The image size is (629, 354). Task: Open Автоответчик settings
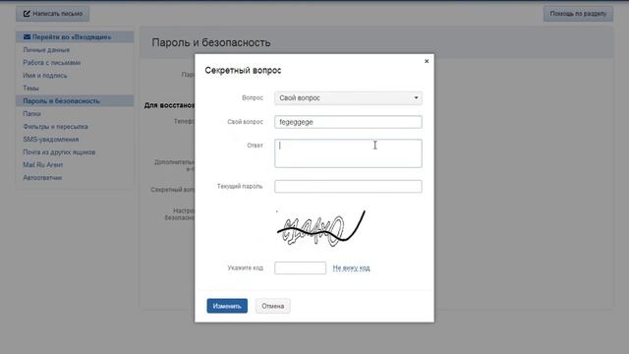pyautogui.click(x=42, y=178)
